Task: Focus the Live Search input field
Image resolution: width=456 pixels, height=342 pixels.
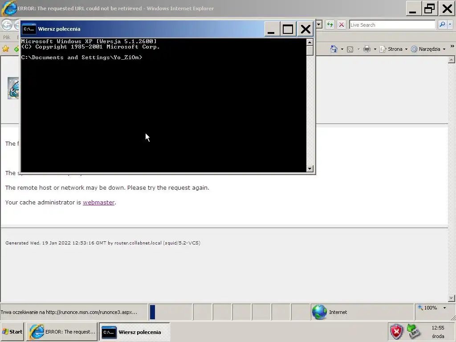Action: pyautogui.click(x=392, y=25)
